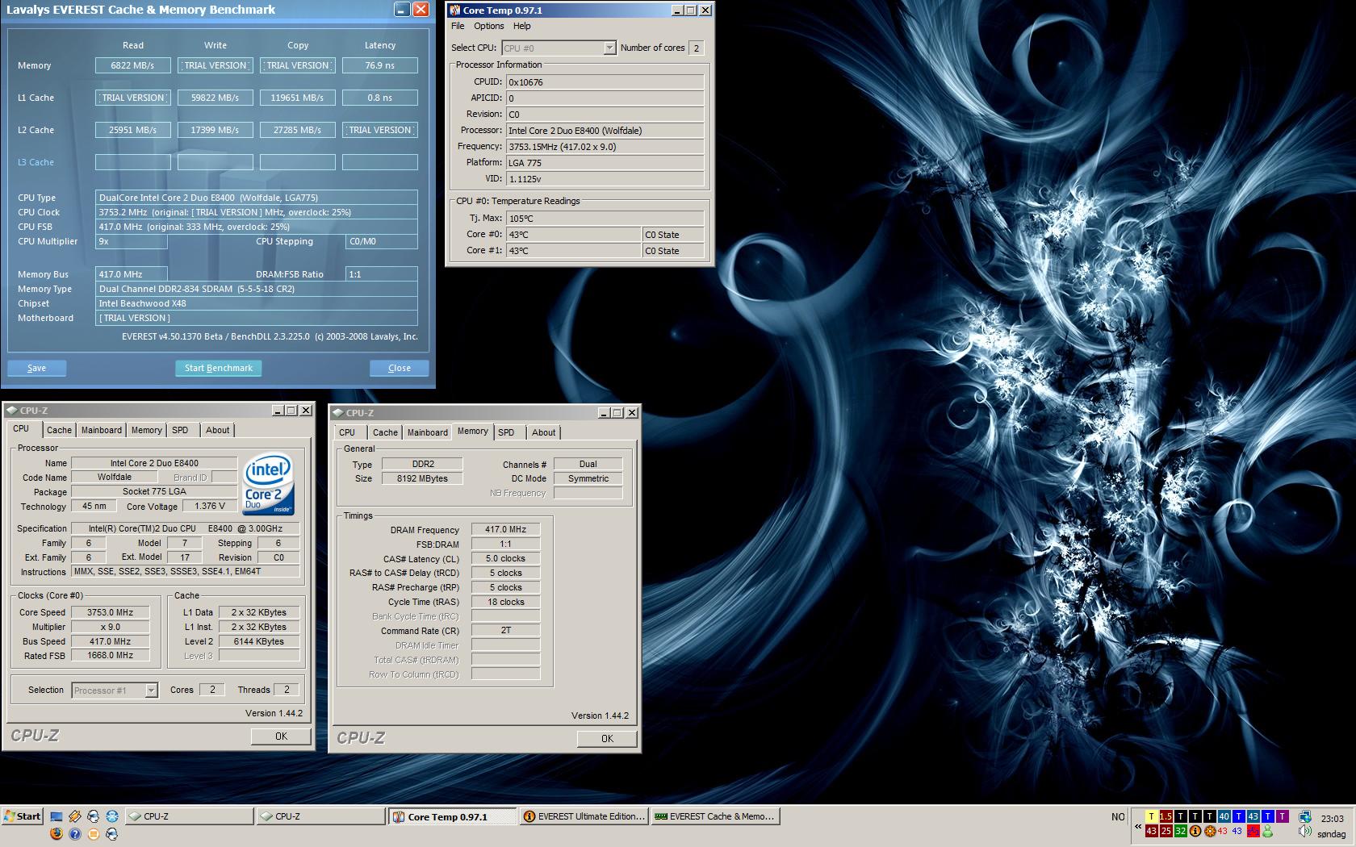Click the NO language indicator on taskbar
This screenshot has width=1356, height=847.
1118,817
